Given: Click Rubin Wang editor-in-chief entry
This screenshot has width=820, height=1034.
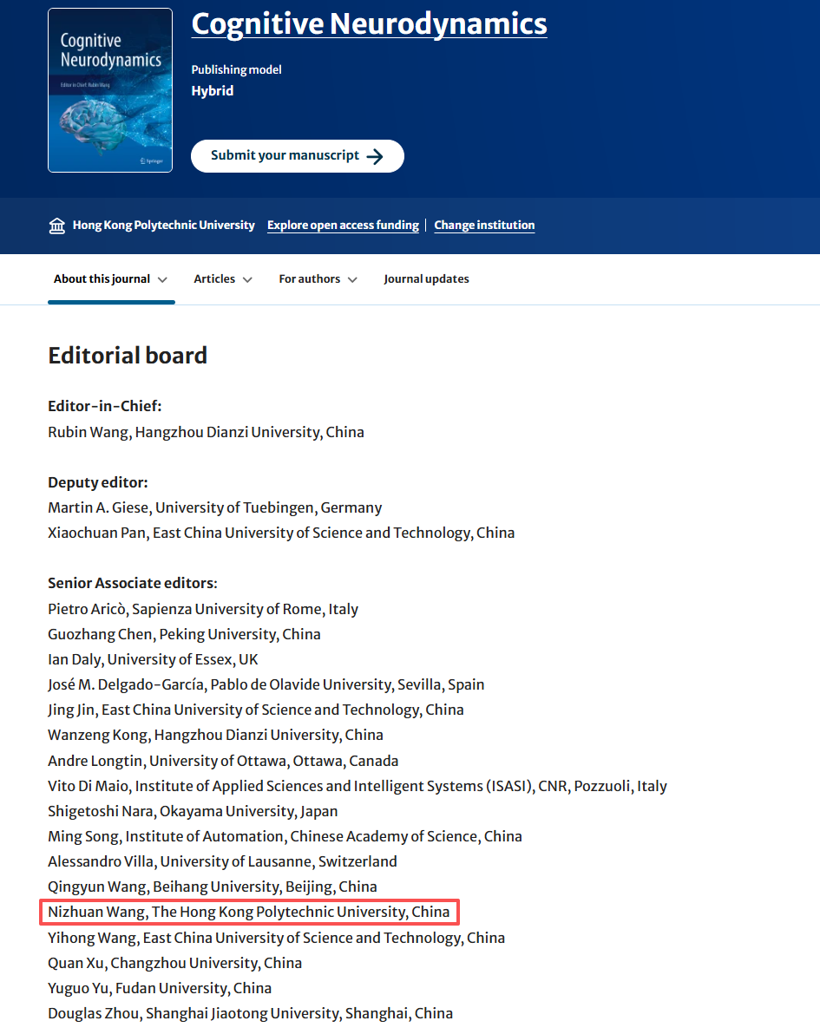Looking at the screenshot, I should pyautogui.click(x=206, y=432).
